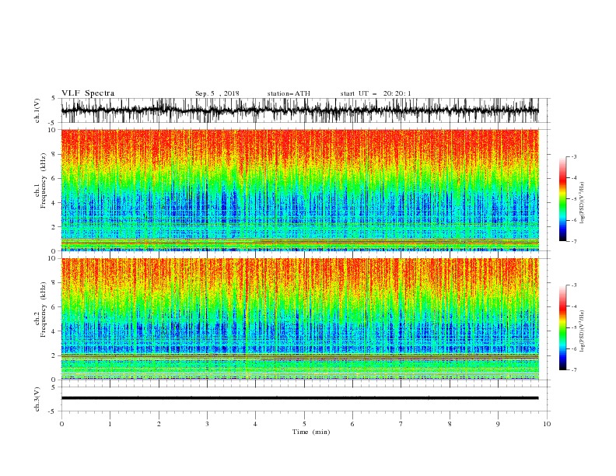This screenshot has height=476, width=616.
Task: Click the ch.1 spectrogram panel
Action: 299,190
